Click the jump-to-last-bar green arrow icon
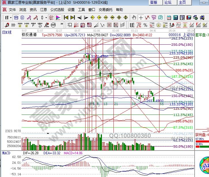This screenshot has height=177, width=209. click(x=73, y=18)
